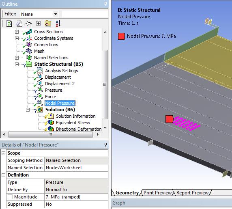Click the pin icon on Outline panel
Viewport: 232px width, 209px height.
(x=105, y=4)
